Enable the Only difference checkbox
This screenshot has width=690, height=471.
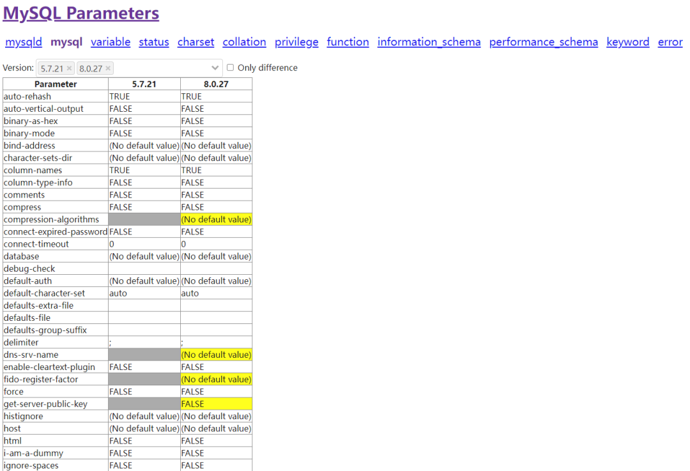tap(230, 67)
